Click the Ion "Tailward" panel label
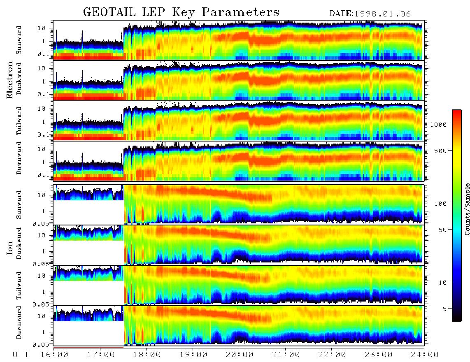 (19, 285)
